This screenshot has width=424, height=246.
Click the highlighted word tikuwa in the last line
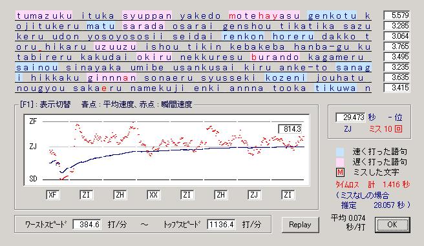coord(335,88)
